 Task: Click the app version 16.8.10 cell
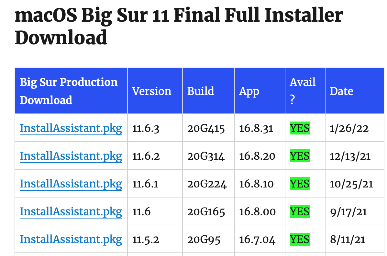[256, 184]
